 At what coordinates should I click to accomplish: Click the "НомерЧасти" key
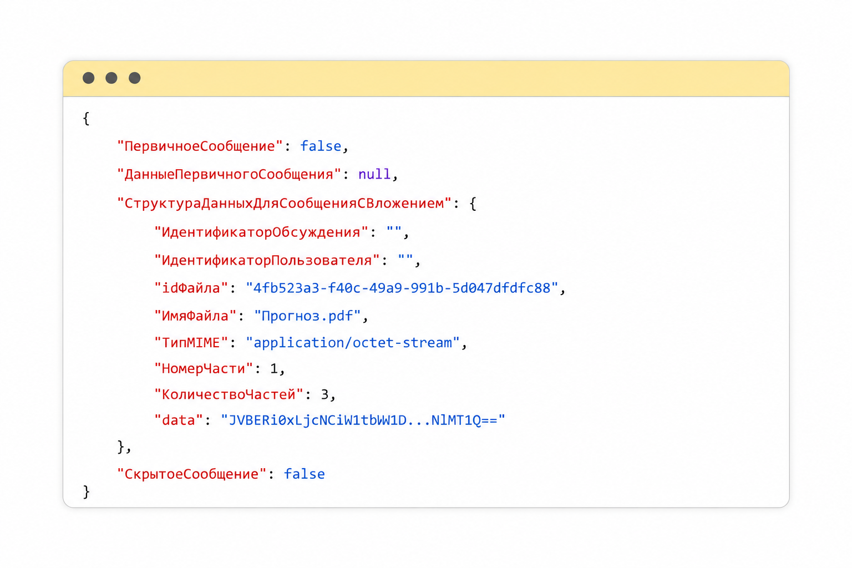coord(204,369)
